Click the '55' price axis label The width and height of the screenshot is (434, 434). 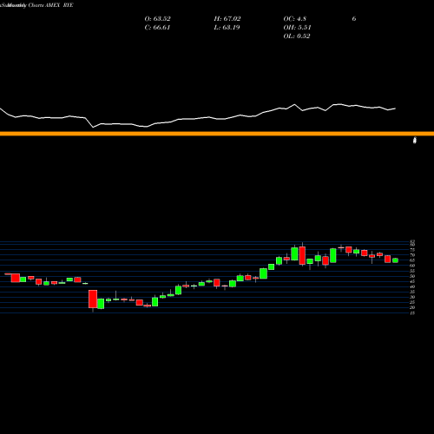(x=412, y=271)
